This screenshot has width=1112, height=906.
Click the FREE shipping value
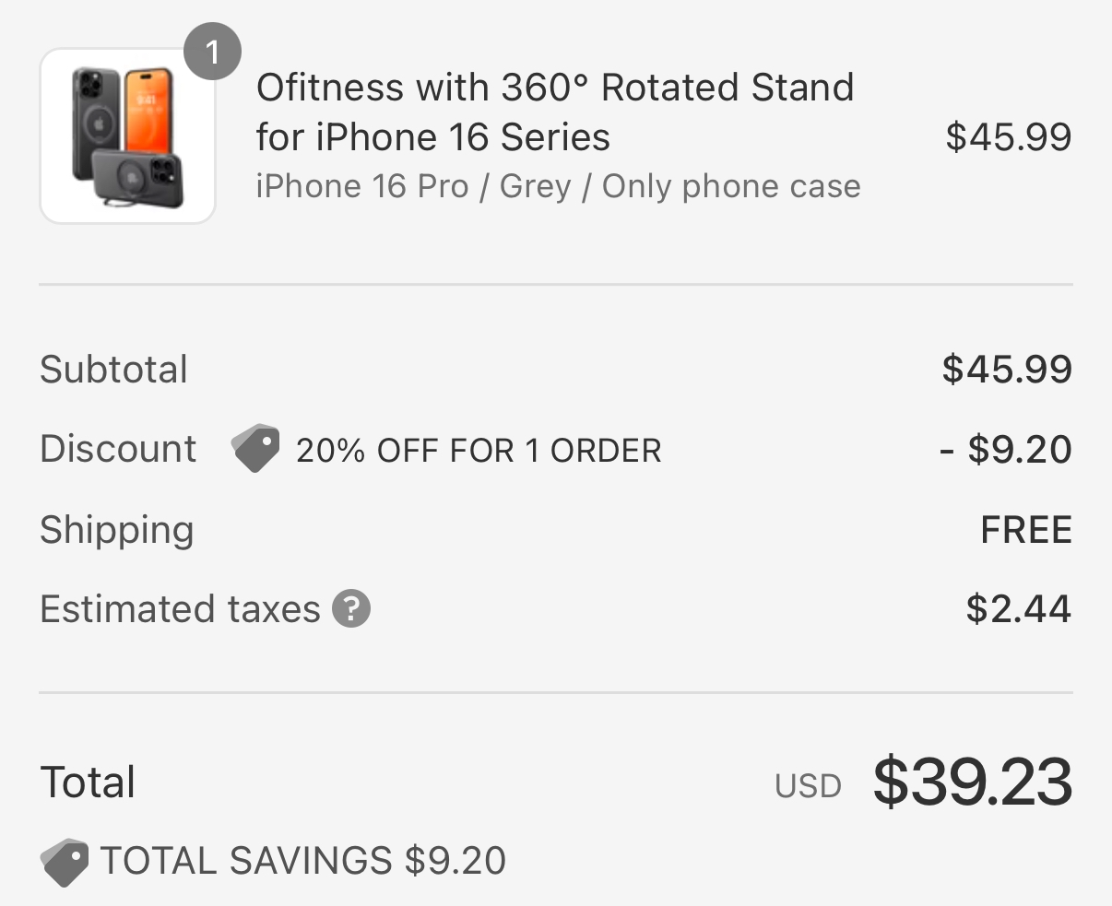tap(1026, 530)
